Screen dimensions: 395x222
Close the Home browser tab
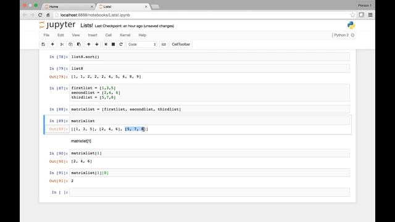[x=92, y=7]
